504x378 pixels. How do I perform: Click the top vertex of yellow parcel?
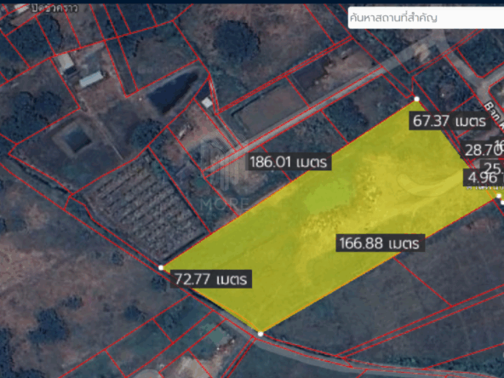click(x=417, y=99)
